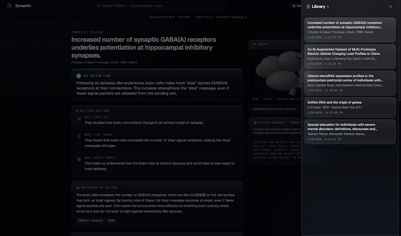The width and height of the screenshot is (401, 236).
Task: Click the 4/29/2026, 5:34:22 PM timestamp
Action: click(x=324, y=64)
